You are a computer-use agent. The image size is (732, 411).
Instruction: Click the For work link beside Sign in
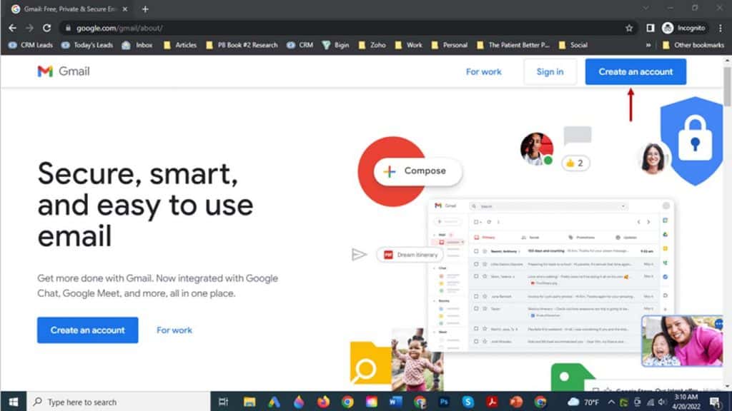484,72
